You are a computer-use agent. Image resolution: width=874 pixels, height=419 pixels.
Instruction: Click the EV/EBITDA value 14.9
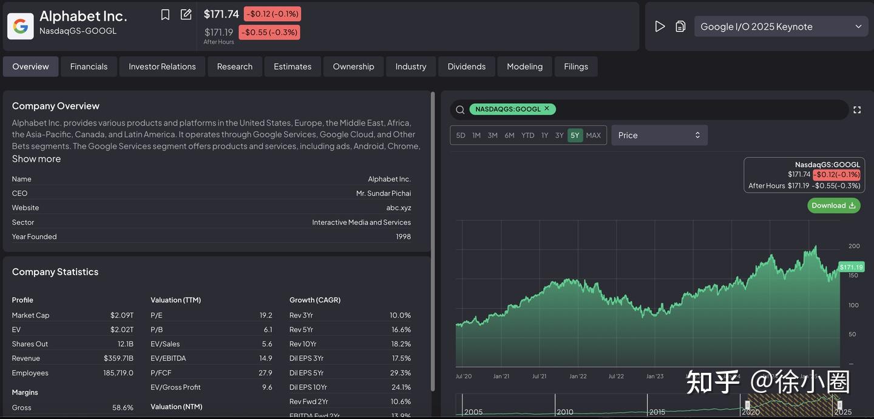[x=266, y=358]
